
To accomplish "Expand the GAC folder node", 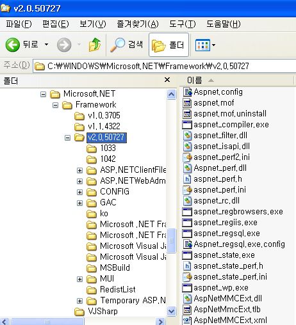I will (79, 203).
